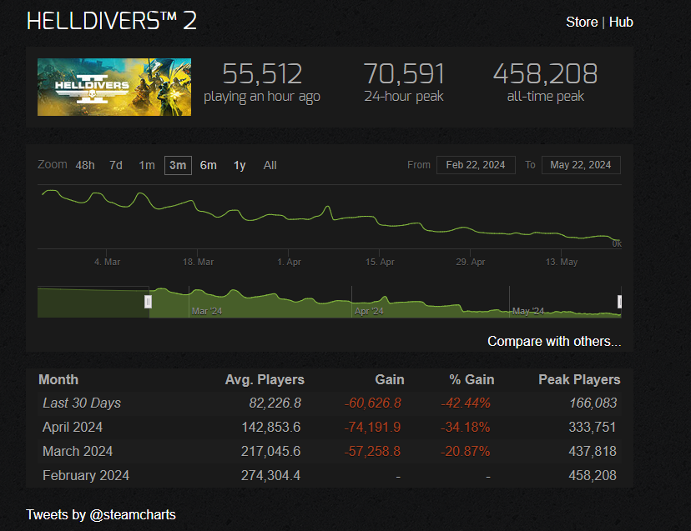Click Apr '24 in the navigator timeline

pos(369,311)
